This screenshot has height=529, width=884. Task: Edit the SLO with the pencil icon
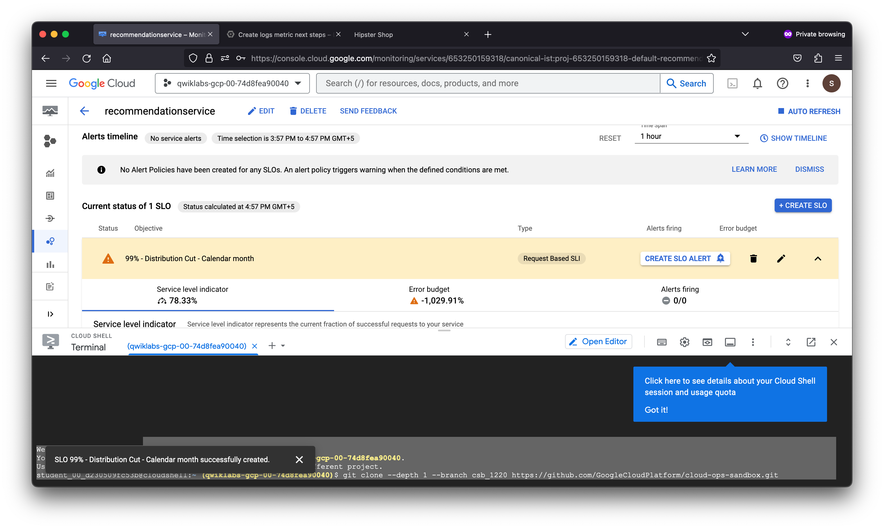coord(781,259)
